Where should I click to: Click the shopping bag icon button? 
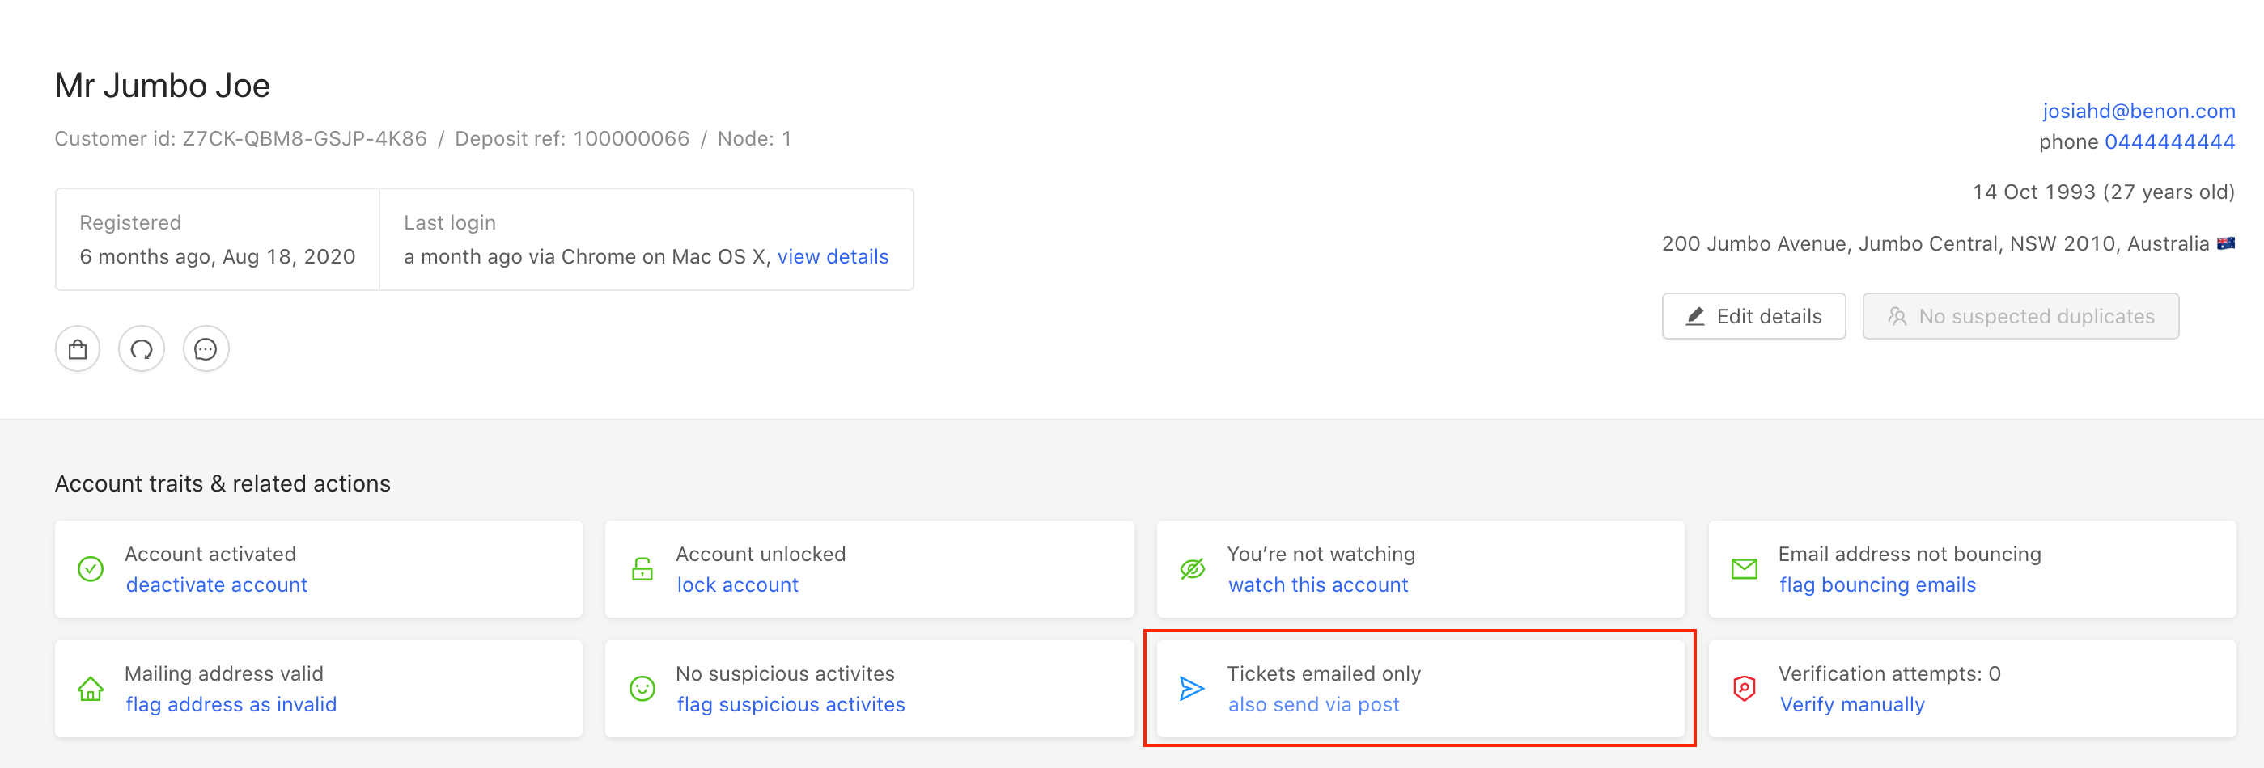coord(78,349)
